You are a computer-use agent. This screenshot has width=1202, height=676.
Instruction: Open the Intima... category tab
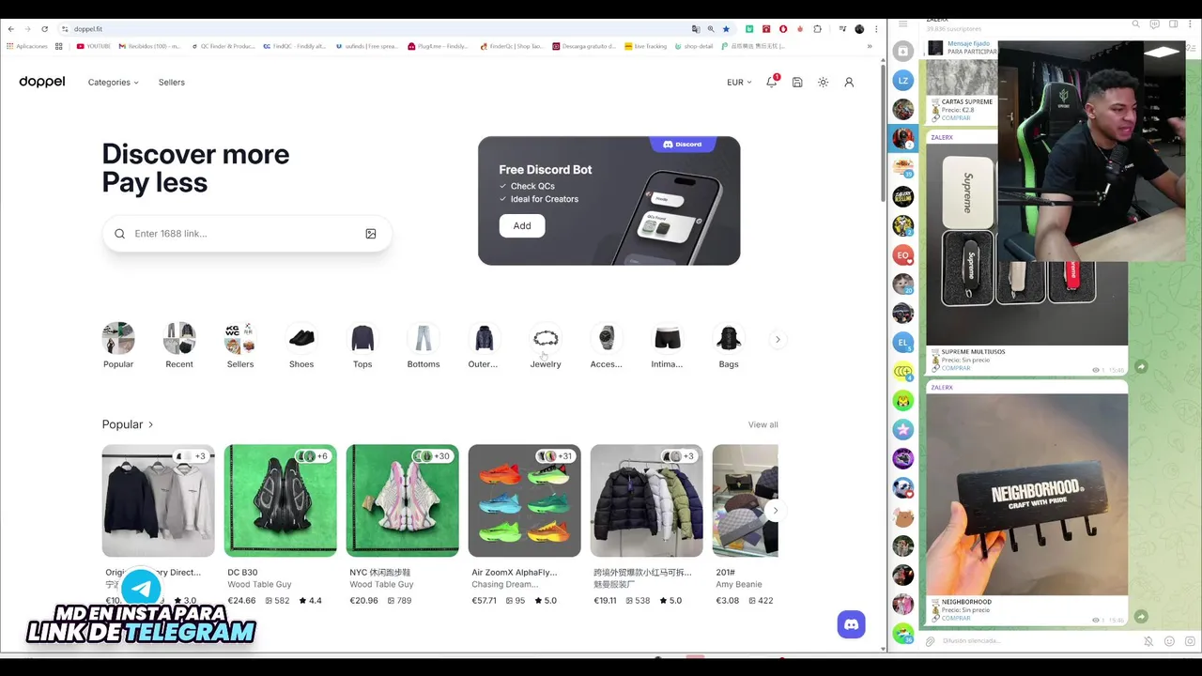(668, 345)
